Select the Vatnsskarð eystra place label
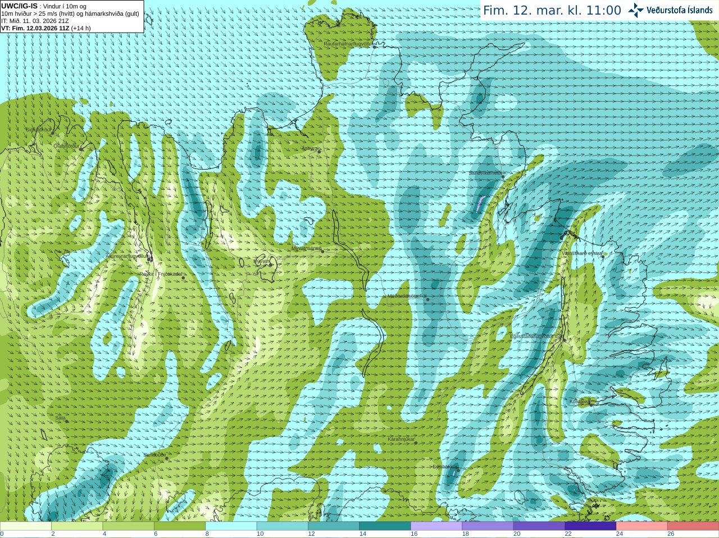 [581, 253]
